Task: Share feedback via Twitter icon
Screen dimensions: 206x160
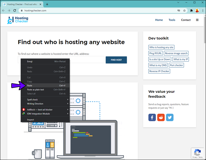Action: coord(170,117)
